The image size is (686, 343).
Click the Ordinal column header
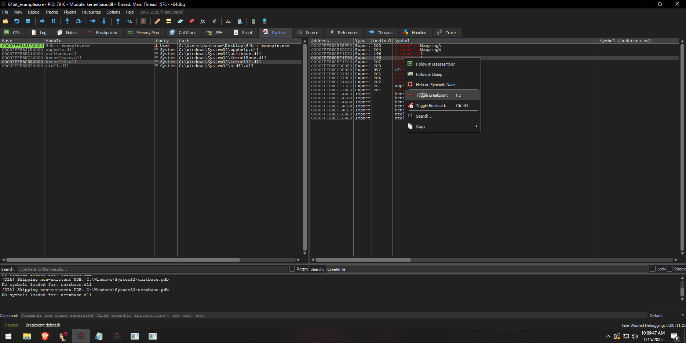(382, 41)
